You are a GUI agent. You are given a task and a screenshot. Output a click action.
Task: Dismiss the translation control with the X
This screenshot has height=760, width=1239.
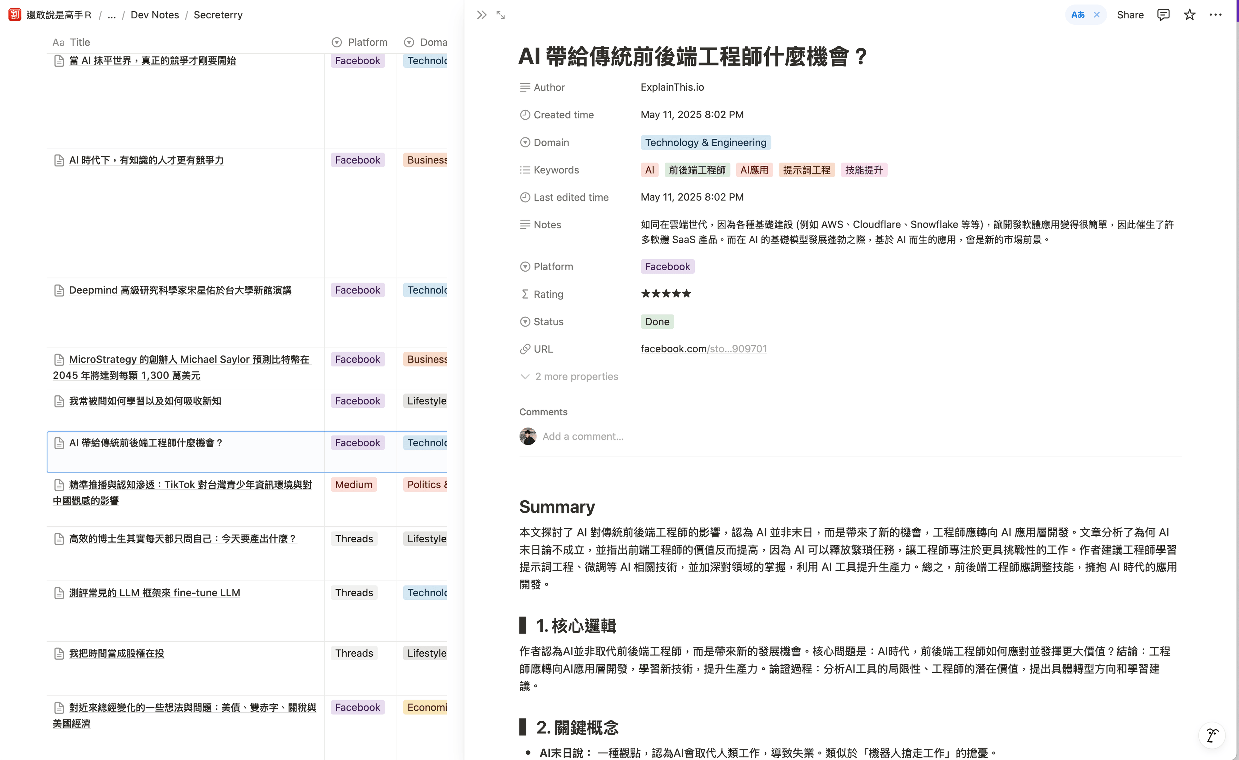coord(1097,15)
